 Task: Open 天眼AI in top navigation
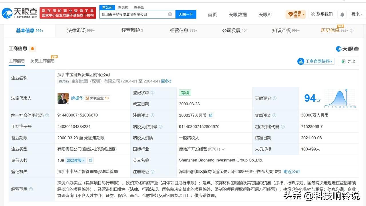click(x=265, y=15)
